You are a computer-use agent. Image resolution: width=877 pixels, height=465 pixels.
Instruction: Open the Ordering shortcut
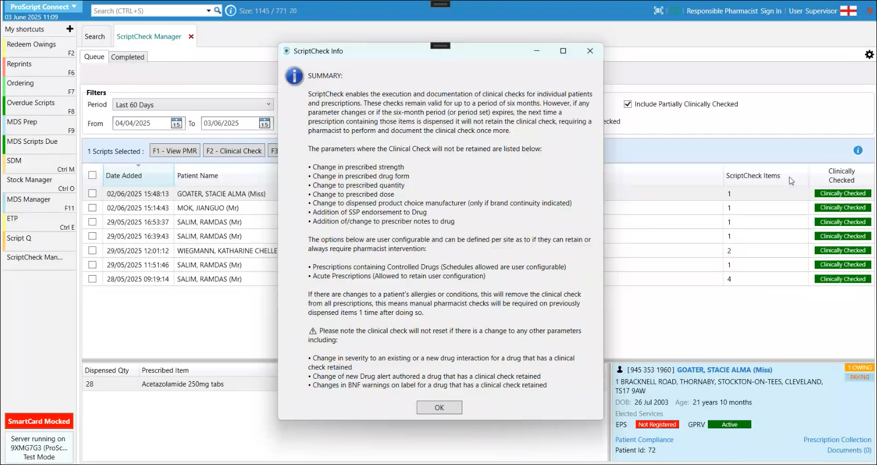pos(40,87)
